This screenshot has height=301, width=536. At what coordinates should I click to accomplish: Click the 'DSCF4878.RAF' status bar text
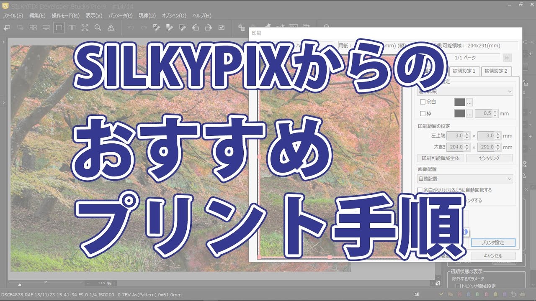click(x=16, y=295)
